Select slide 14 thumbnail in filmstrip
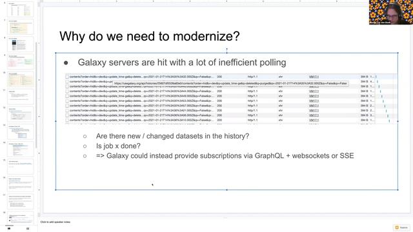Image resolution: width=413 pixels, height=232 pixels. pos(21,149)
